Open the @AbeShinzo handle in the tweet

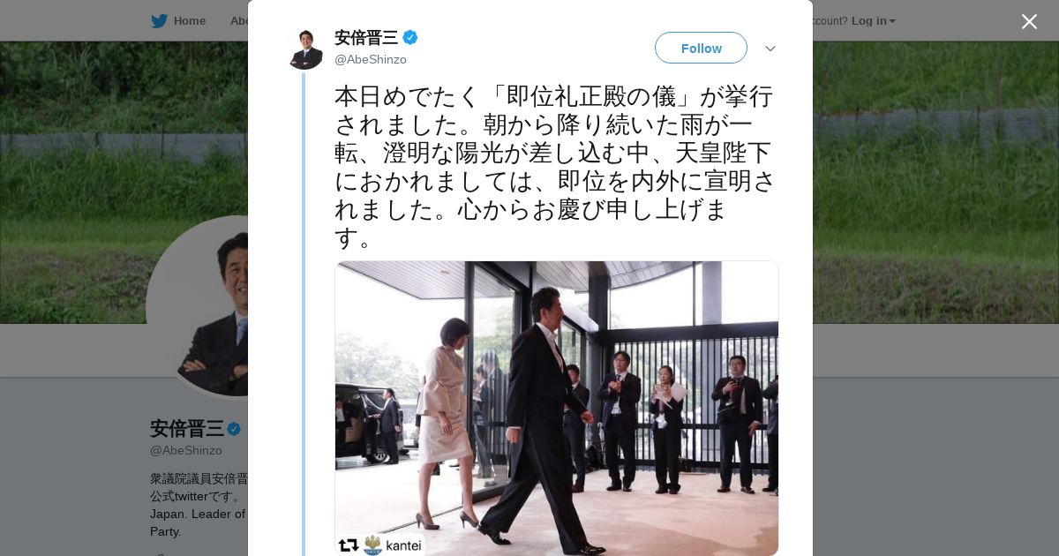tap(371, 59)
